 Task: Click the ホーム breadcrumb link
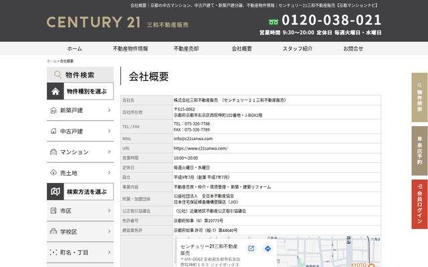[51, 61]
